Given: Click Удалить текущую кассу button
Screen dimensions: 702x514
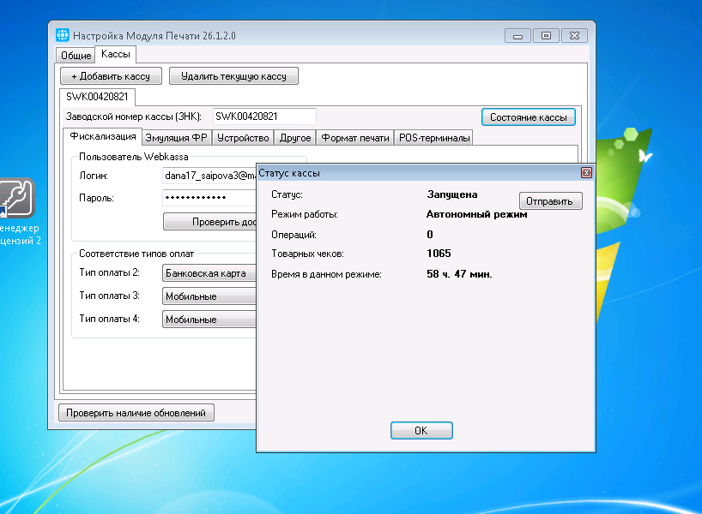Looking at the screenshot, I should [233, 76].
